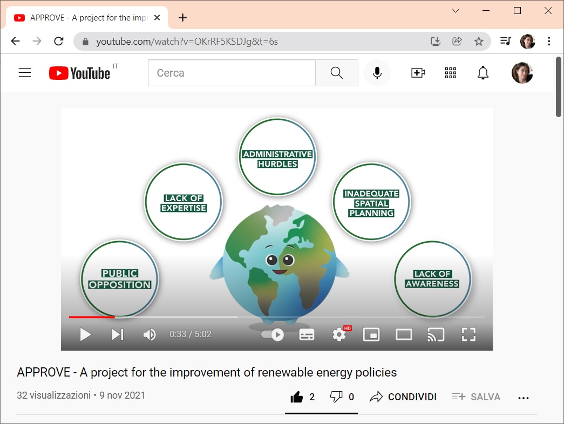Mute the video volume
Viewport: 564px width, 424px height.
(149, 334)
